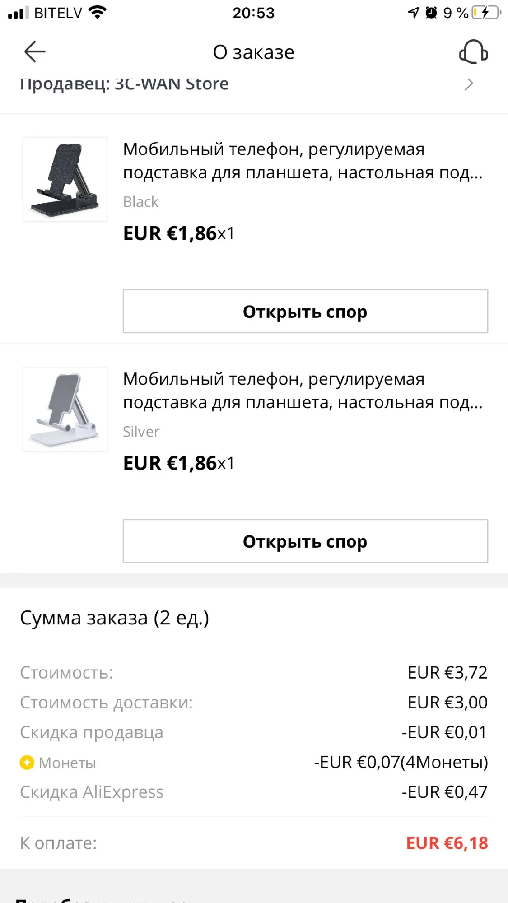Tap the alarm clock status icon

[x=431, y=13]
